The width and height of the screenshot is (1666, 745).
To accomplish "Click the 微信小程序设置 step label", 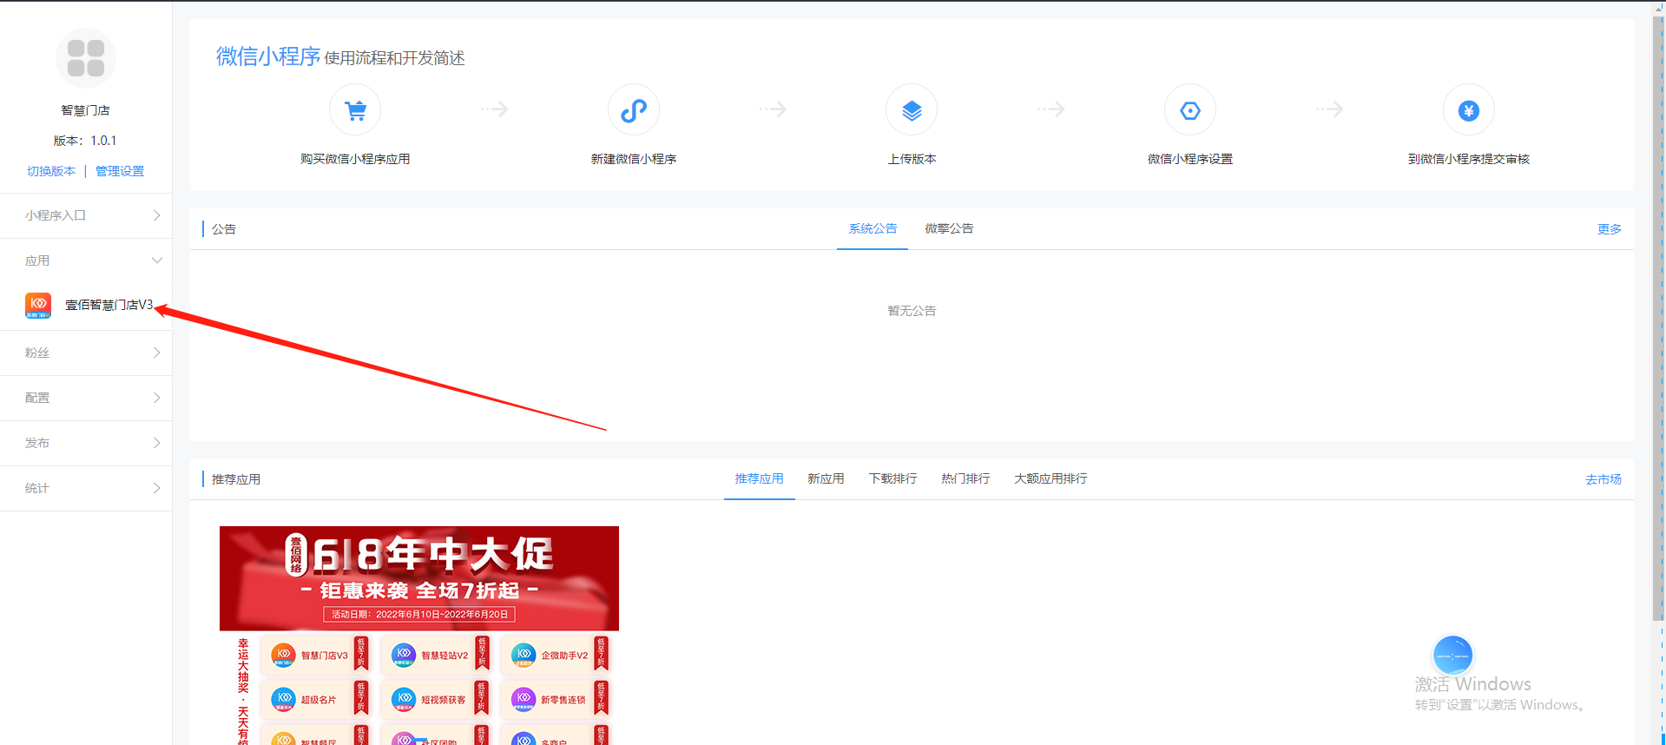I will (x=1190, y=159).
